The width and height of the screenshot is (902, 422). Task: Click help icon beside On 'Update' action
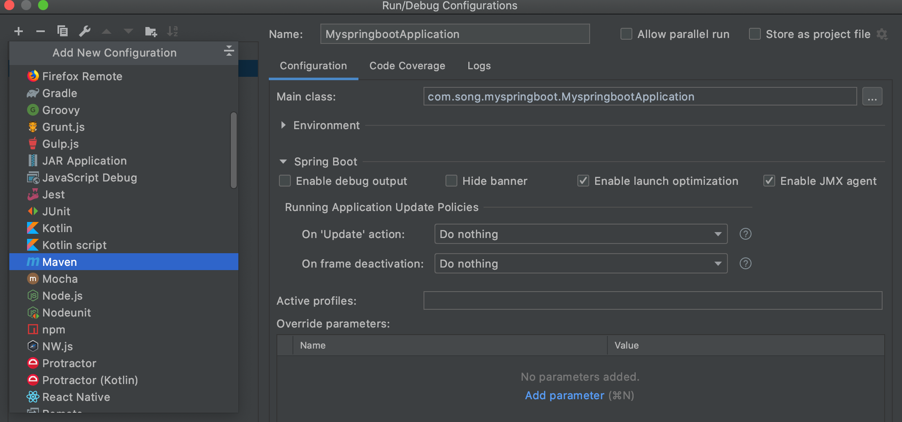(745, 234)
